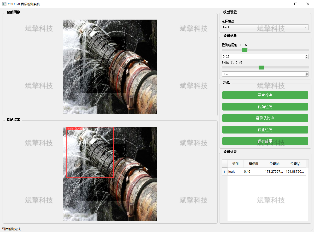The height and width of the screenshot is (232, 314).
Task: Click the 位置(x) column header
Action: (274, 164)
